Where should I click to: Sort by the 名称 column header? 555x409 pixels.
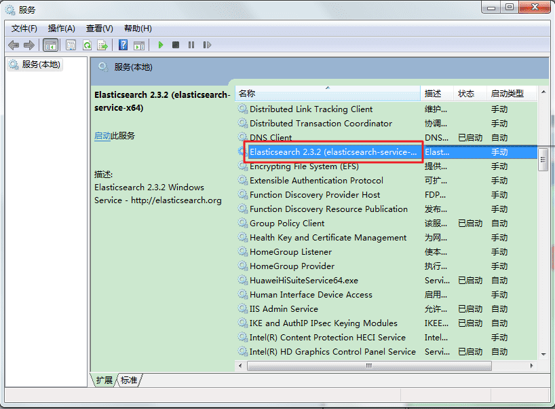328,94
